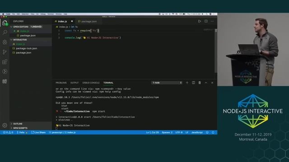Open the editor More Actions ellipsis
Screen dimensions: 289x162
(x=212, y=21)
